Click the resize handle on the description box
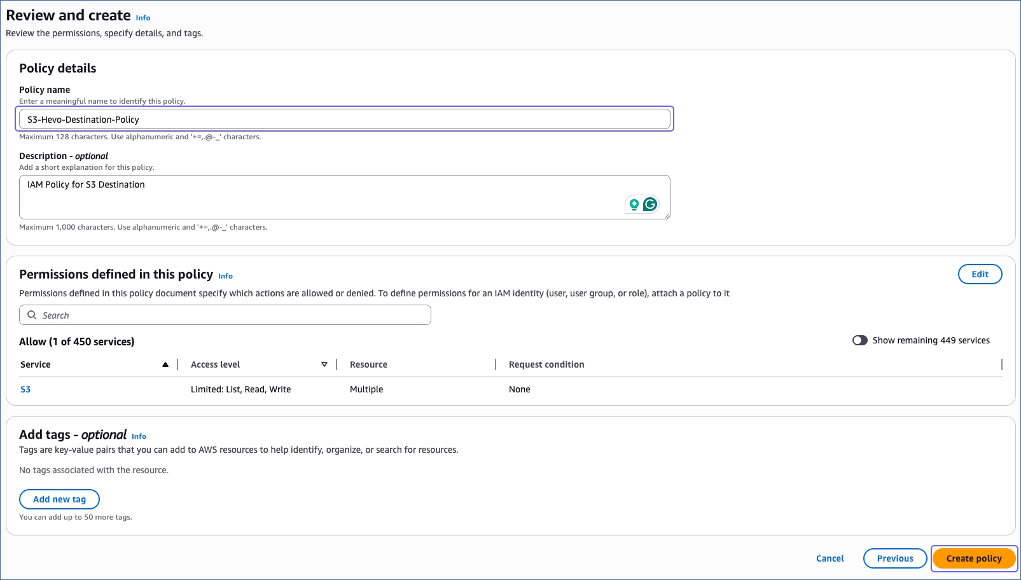Screen dimensions: 1021x580 [667, 217]
